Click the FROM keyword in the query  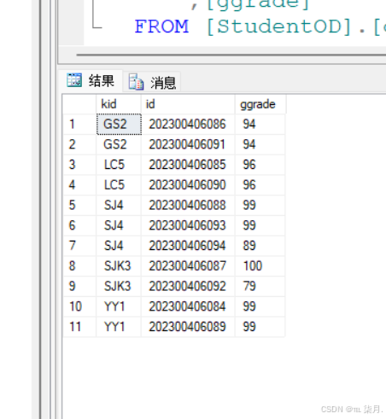(161, 26)
